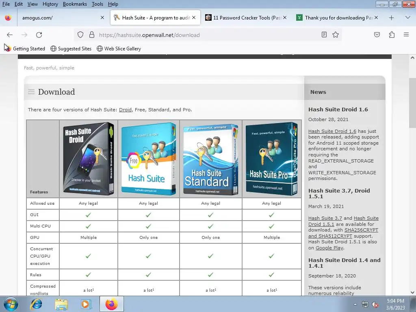Open Windows Media Player from taskbar
The width and height of the screenshot is (416, 312).
click(86, 304)
